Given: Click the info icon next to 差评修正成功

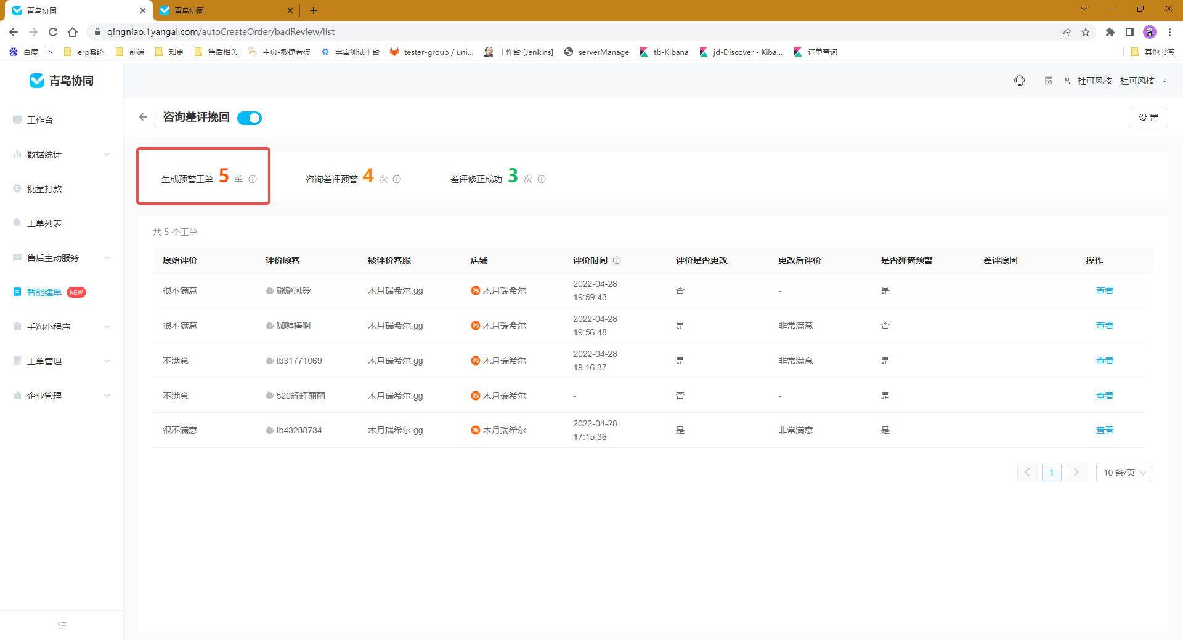Looking at the screenshot, I should tap(542, 179).
